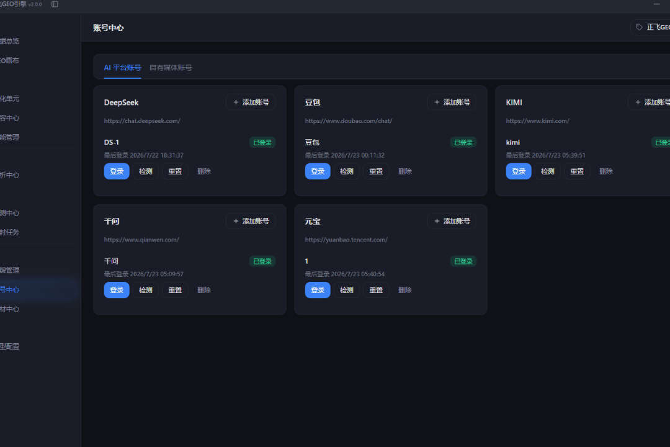Delete the 元宝 account named 1
Viewport: 670px width, 447px height.
[404, 290]
